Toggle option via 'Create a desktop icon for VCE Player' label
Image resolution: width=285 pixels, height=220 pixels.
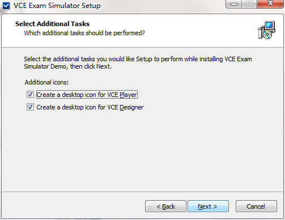87,95
